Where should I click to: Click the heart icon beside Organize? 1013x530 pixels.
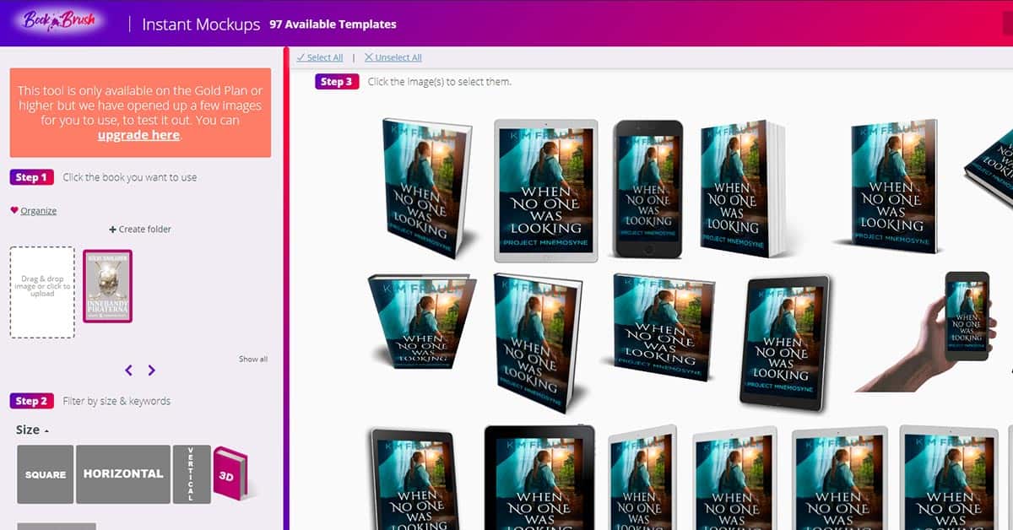[x=14, y=210]
